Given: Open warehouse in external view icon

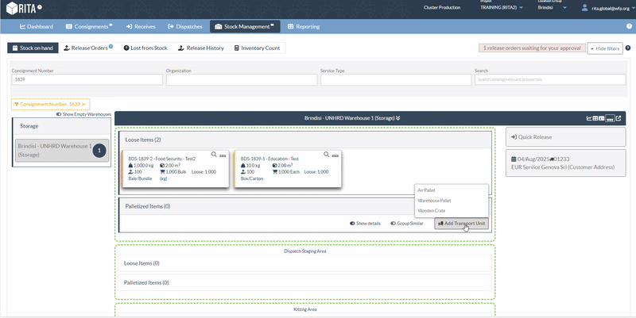Looking at the screenshot, I should coord(618,118).
